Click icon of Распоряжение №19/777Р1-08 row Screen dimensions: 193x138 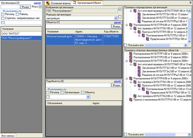click(131, 54)
